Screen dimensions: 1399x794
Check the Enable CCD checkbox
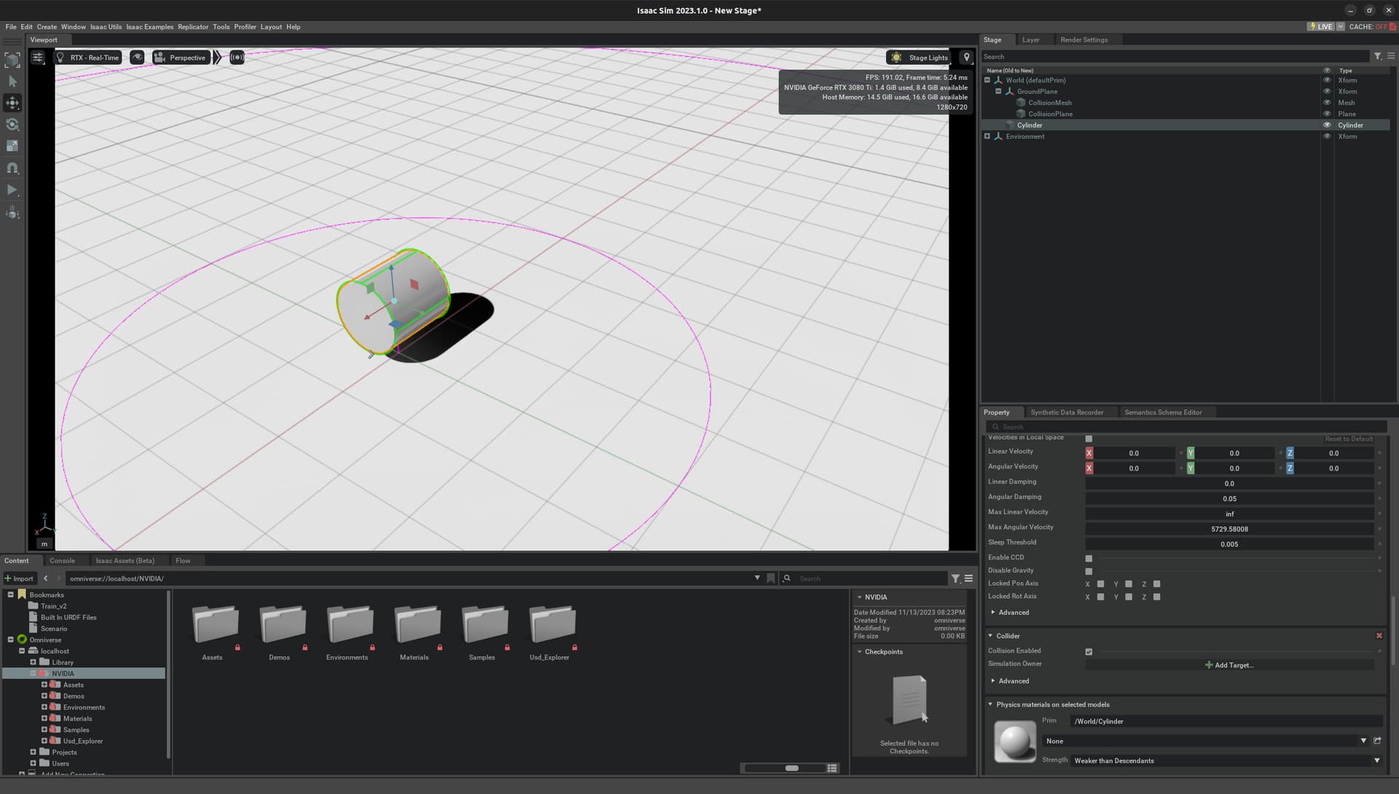(x=1089, y=559)
